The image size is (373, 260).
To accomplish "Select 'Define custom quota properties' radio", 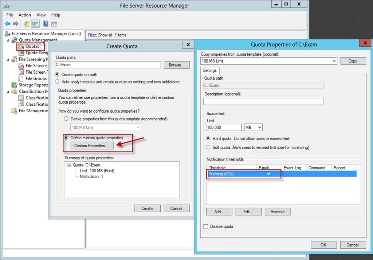I will [66, 137].
